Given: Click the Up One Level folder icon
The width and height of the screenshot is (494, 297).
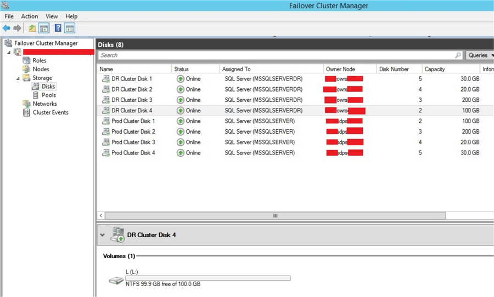Looking at the screenshot, I should 32,28.
